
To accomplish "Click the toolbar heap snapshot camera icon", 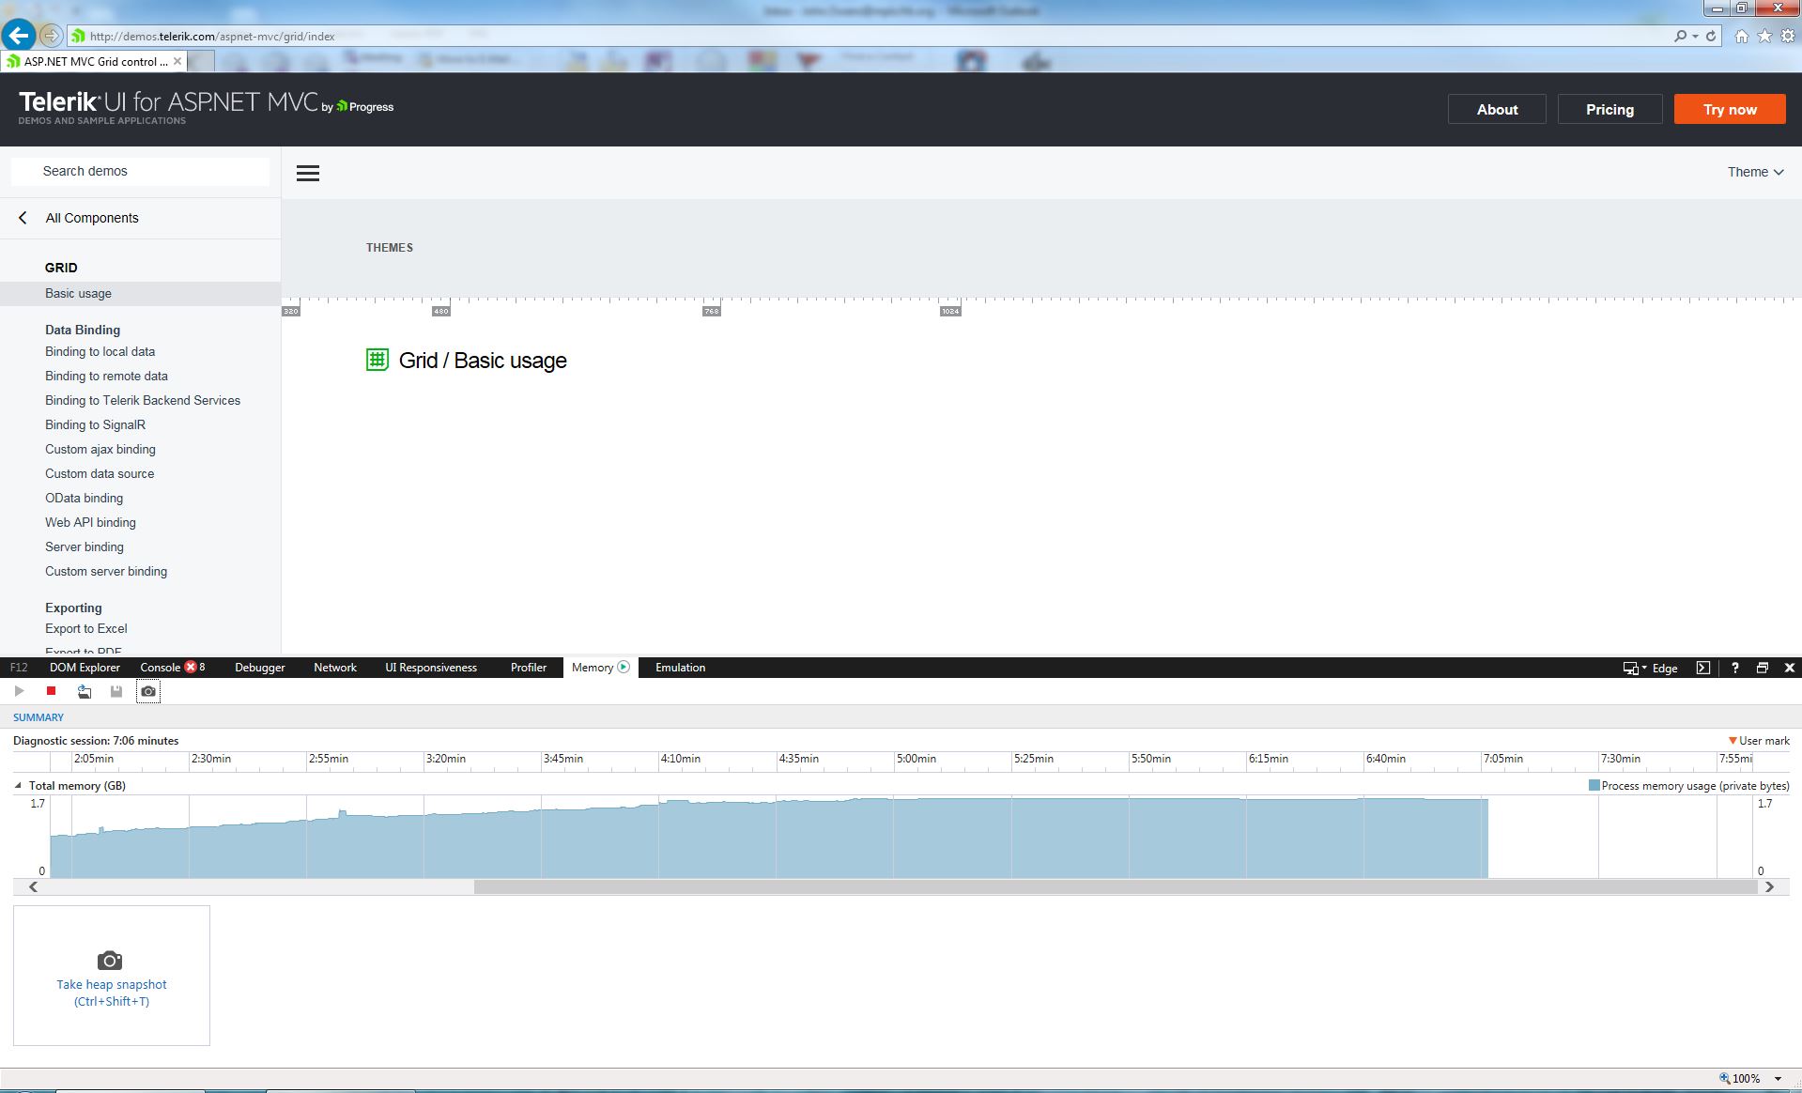I will pos(148,691).
